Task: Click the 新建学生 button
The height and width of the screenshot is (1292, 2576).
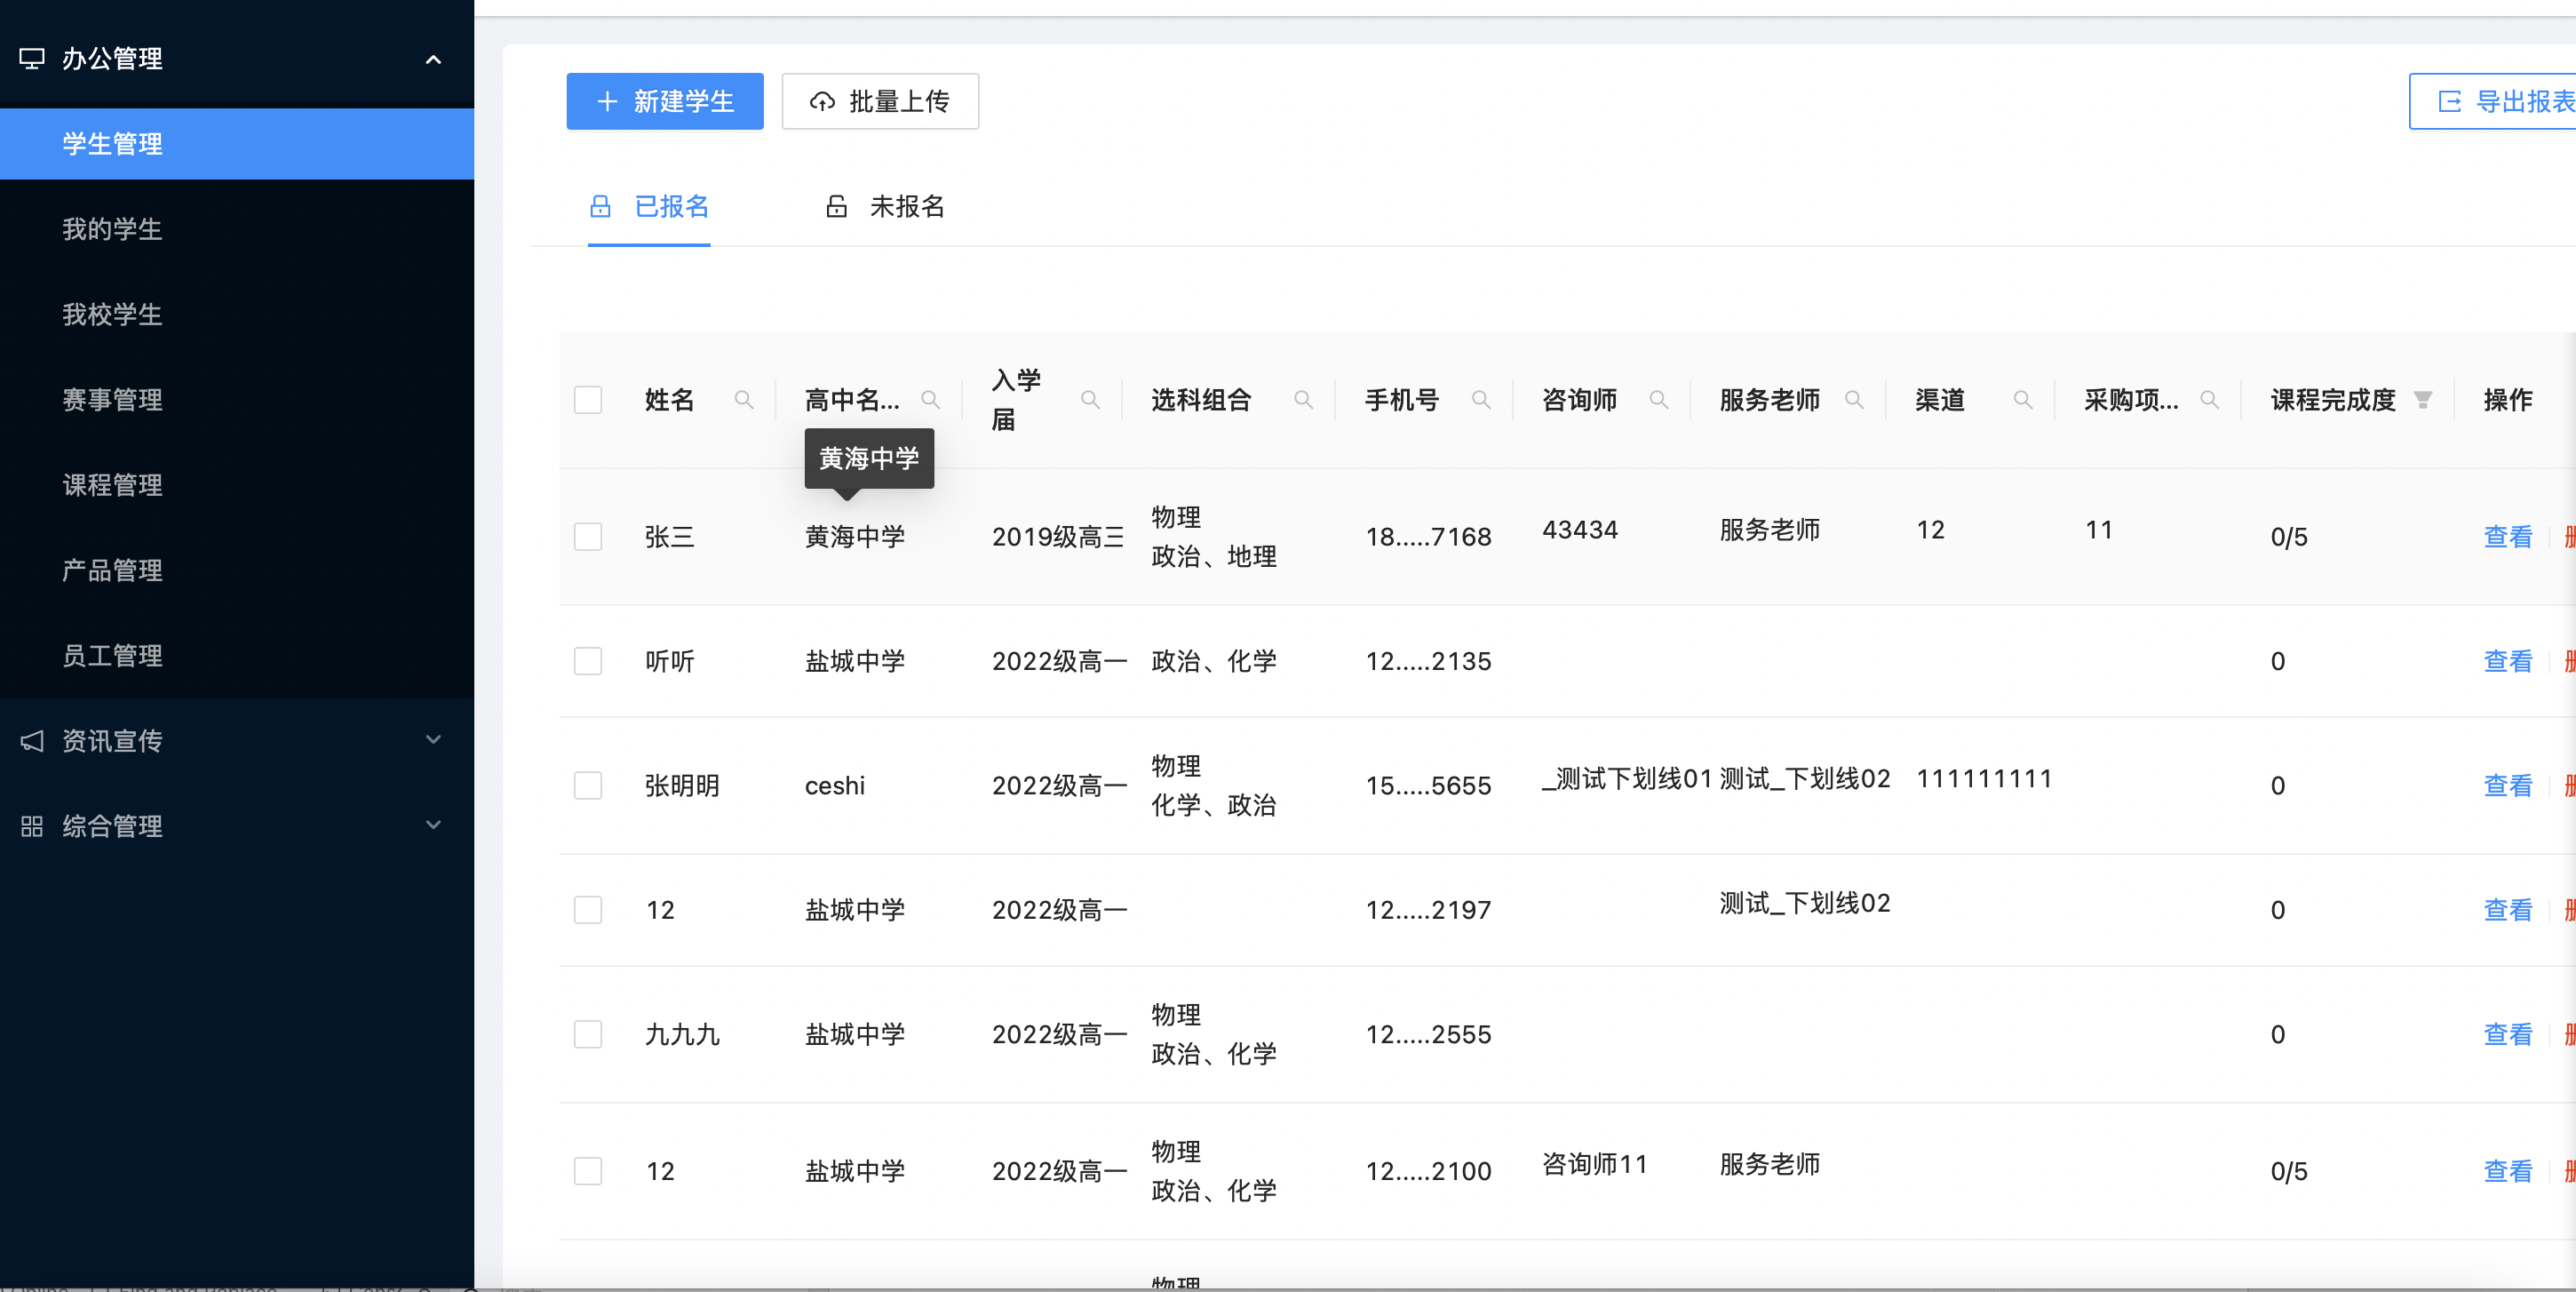Action: pyautogui.click(x=665, y=101)
